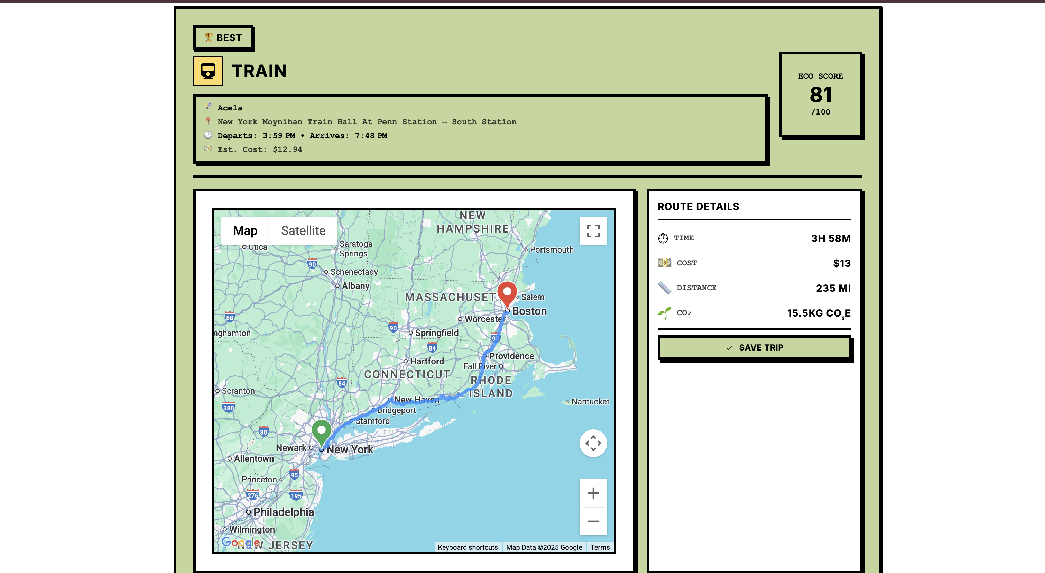Open Keyboard shortcuts link on map

pos(467,547)
